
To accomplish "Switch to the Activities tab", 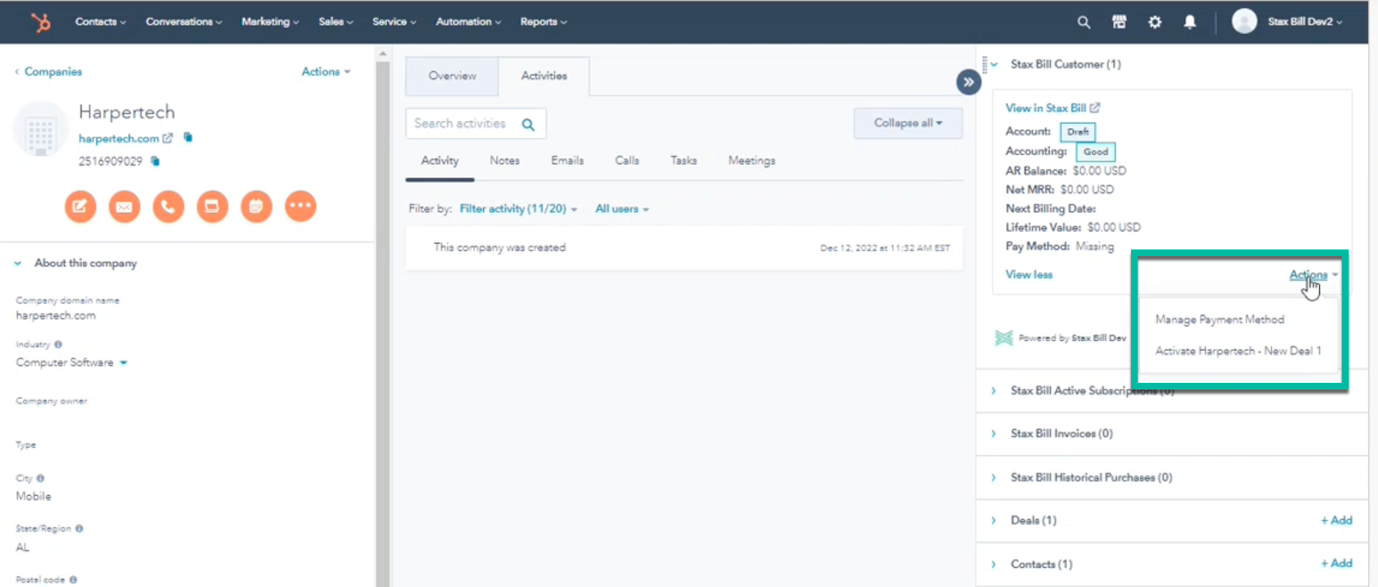I will pyautogui.click(x=544, y=76).
